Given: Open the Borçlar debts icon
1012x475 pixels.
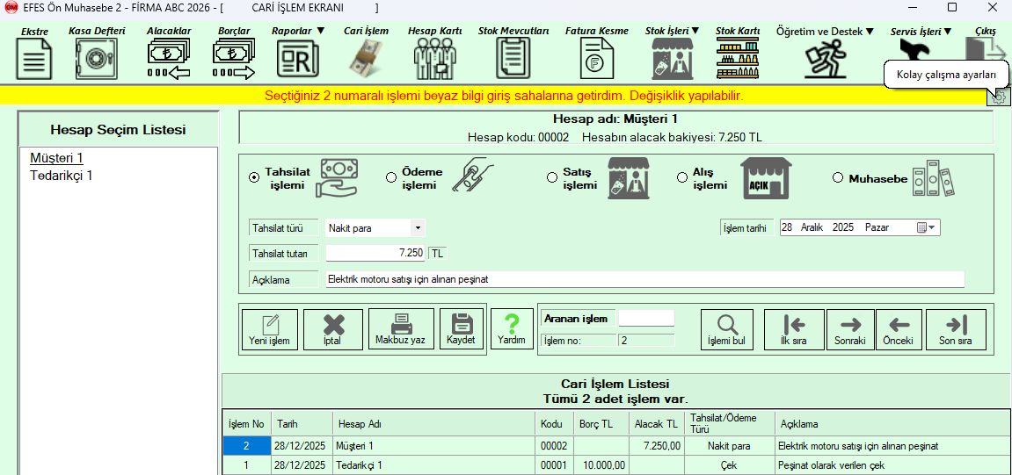Looking at the screenshot, I should [x=234, y=59].
